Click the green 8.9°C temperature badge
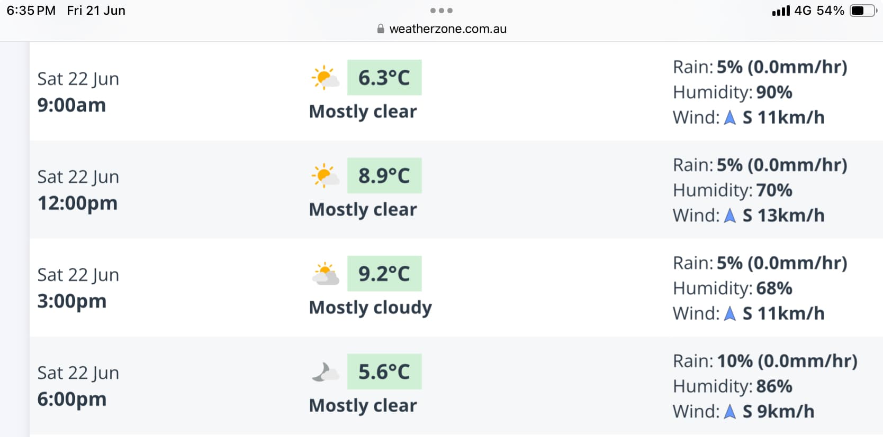This screenshot has width=883, height=437. point(384,175)
